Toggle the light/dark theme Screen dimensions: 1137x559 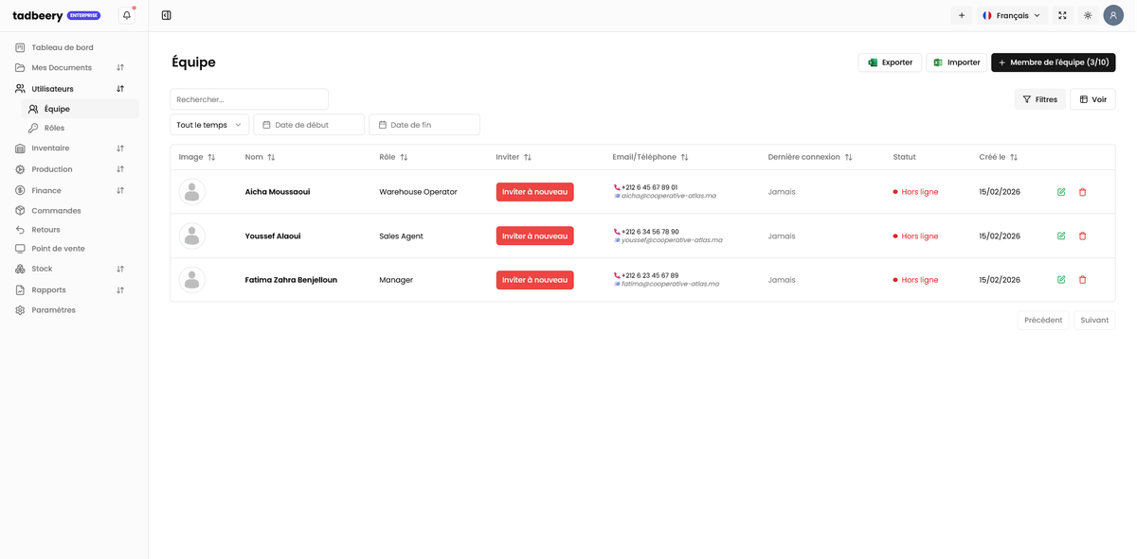coord(1088,15)
